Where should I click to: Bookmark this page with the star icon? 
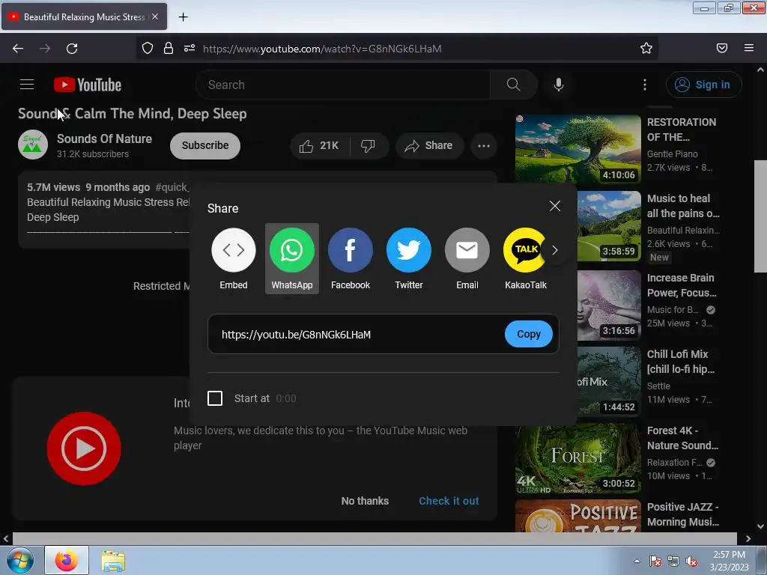tap(646, 48)
